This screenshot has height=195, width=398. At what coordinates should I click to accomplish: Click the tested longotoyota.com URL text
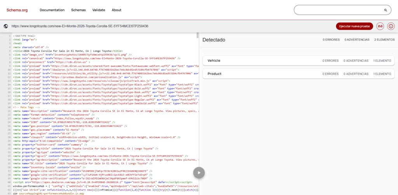coord(80,26)
